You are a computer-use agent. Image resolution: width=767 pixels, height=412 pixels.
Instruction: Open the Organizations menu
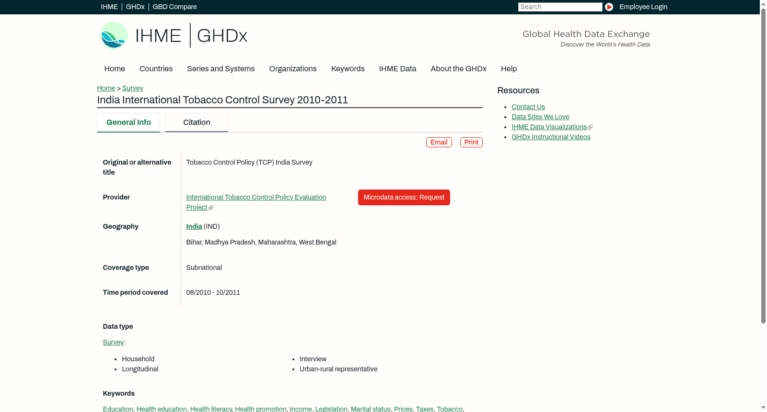click(x=293, y=69)
